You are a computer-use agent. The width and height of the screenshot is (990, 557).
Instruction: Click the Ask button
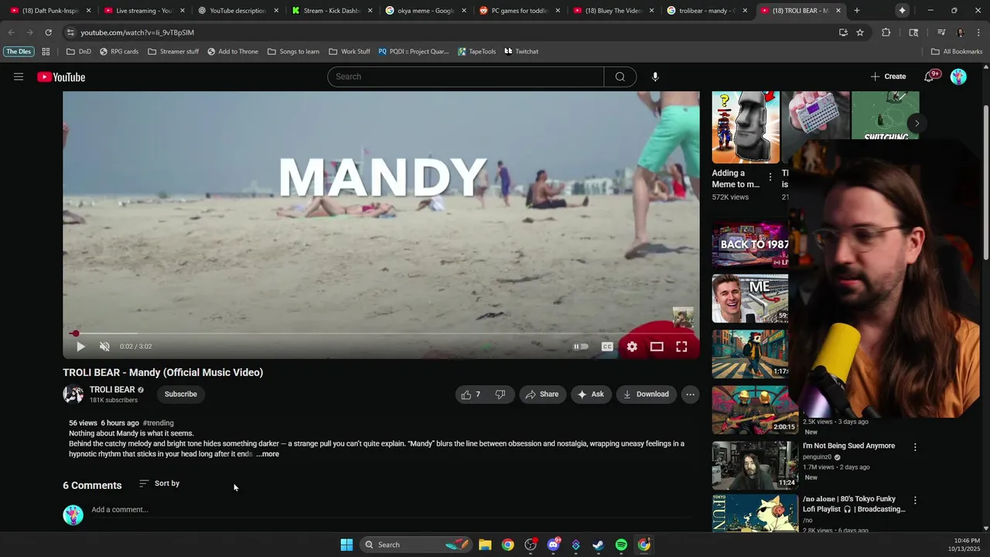coord(591,395)
